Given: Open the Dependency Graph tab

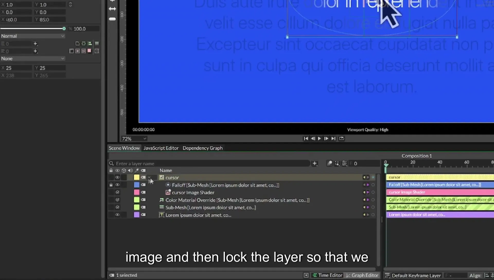Looking at the screenshot, I should pyautogui.click(x=202, y=148).
